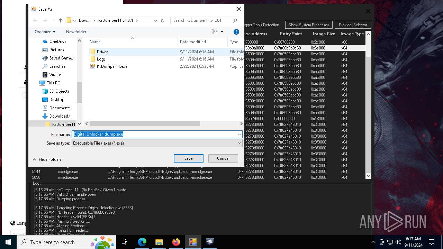Open Windows Start menu

(x=8, y=242)
